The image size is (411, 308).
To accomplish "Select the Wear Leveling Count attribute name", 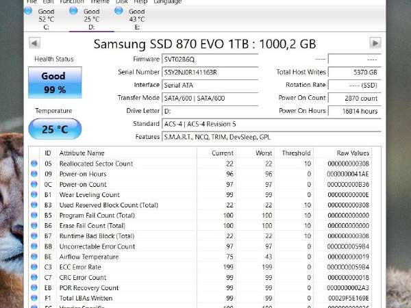I will tap(89, 194).
